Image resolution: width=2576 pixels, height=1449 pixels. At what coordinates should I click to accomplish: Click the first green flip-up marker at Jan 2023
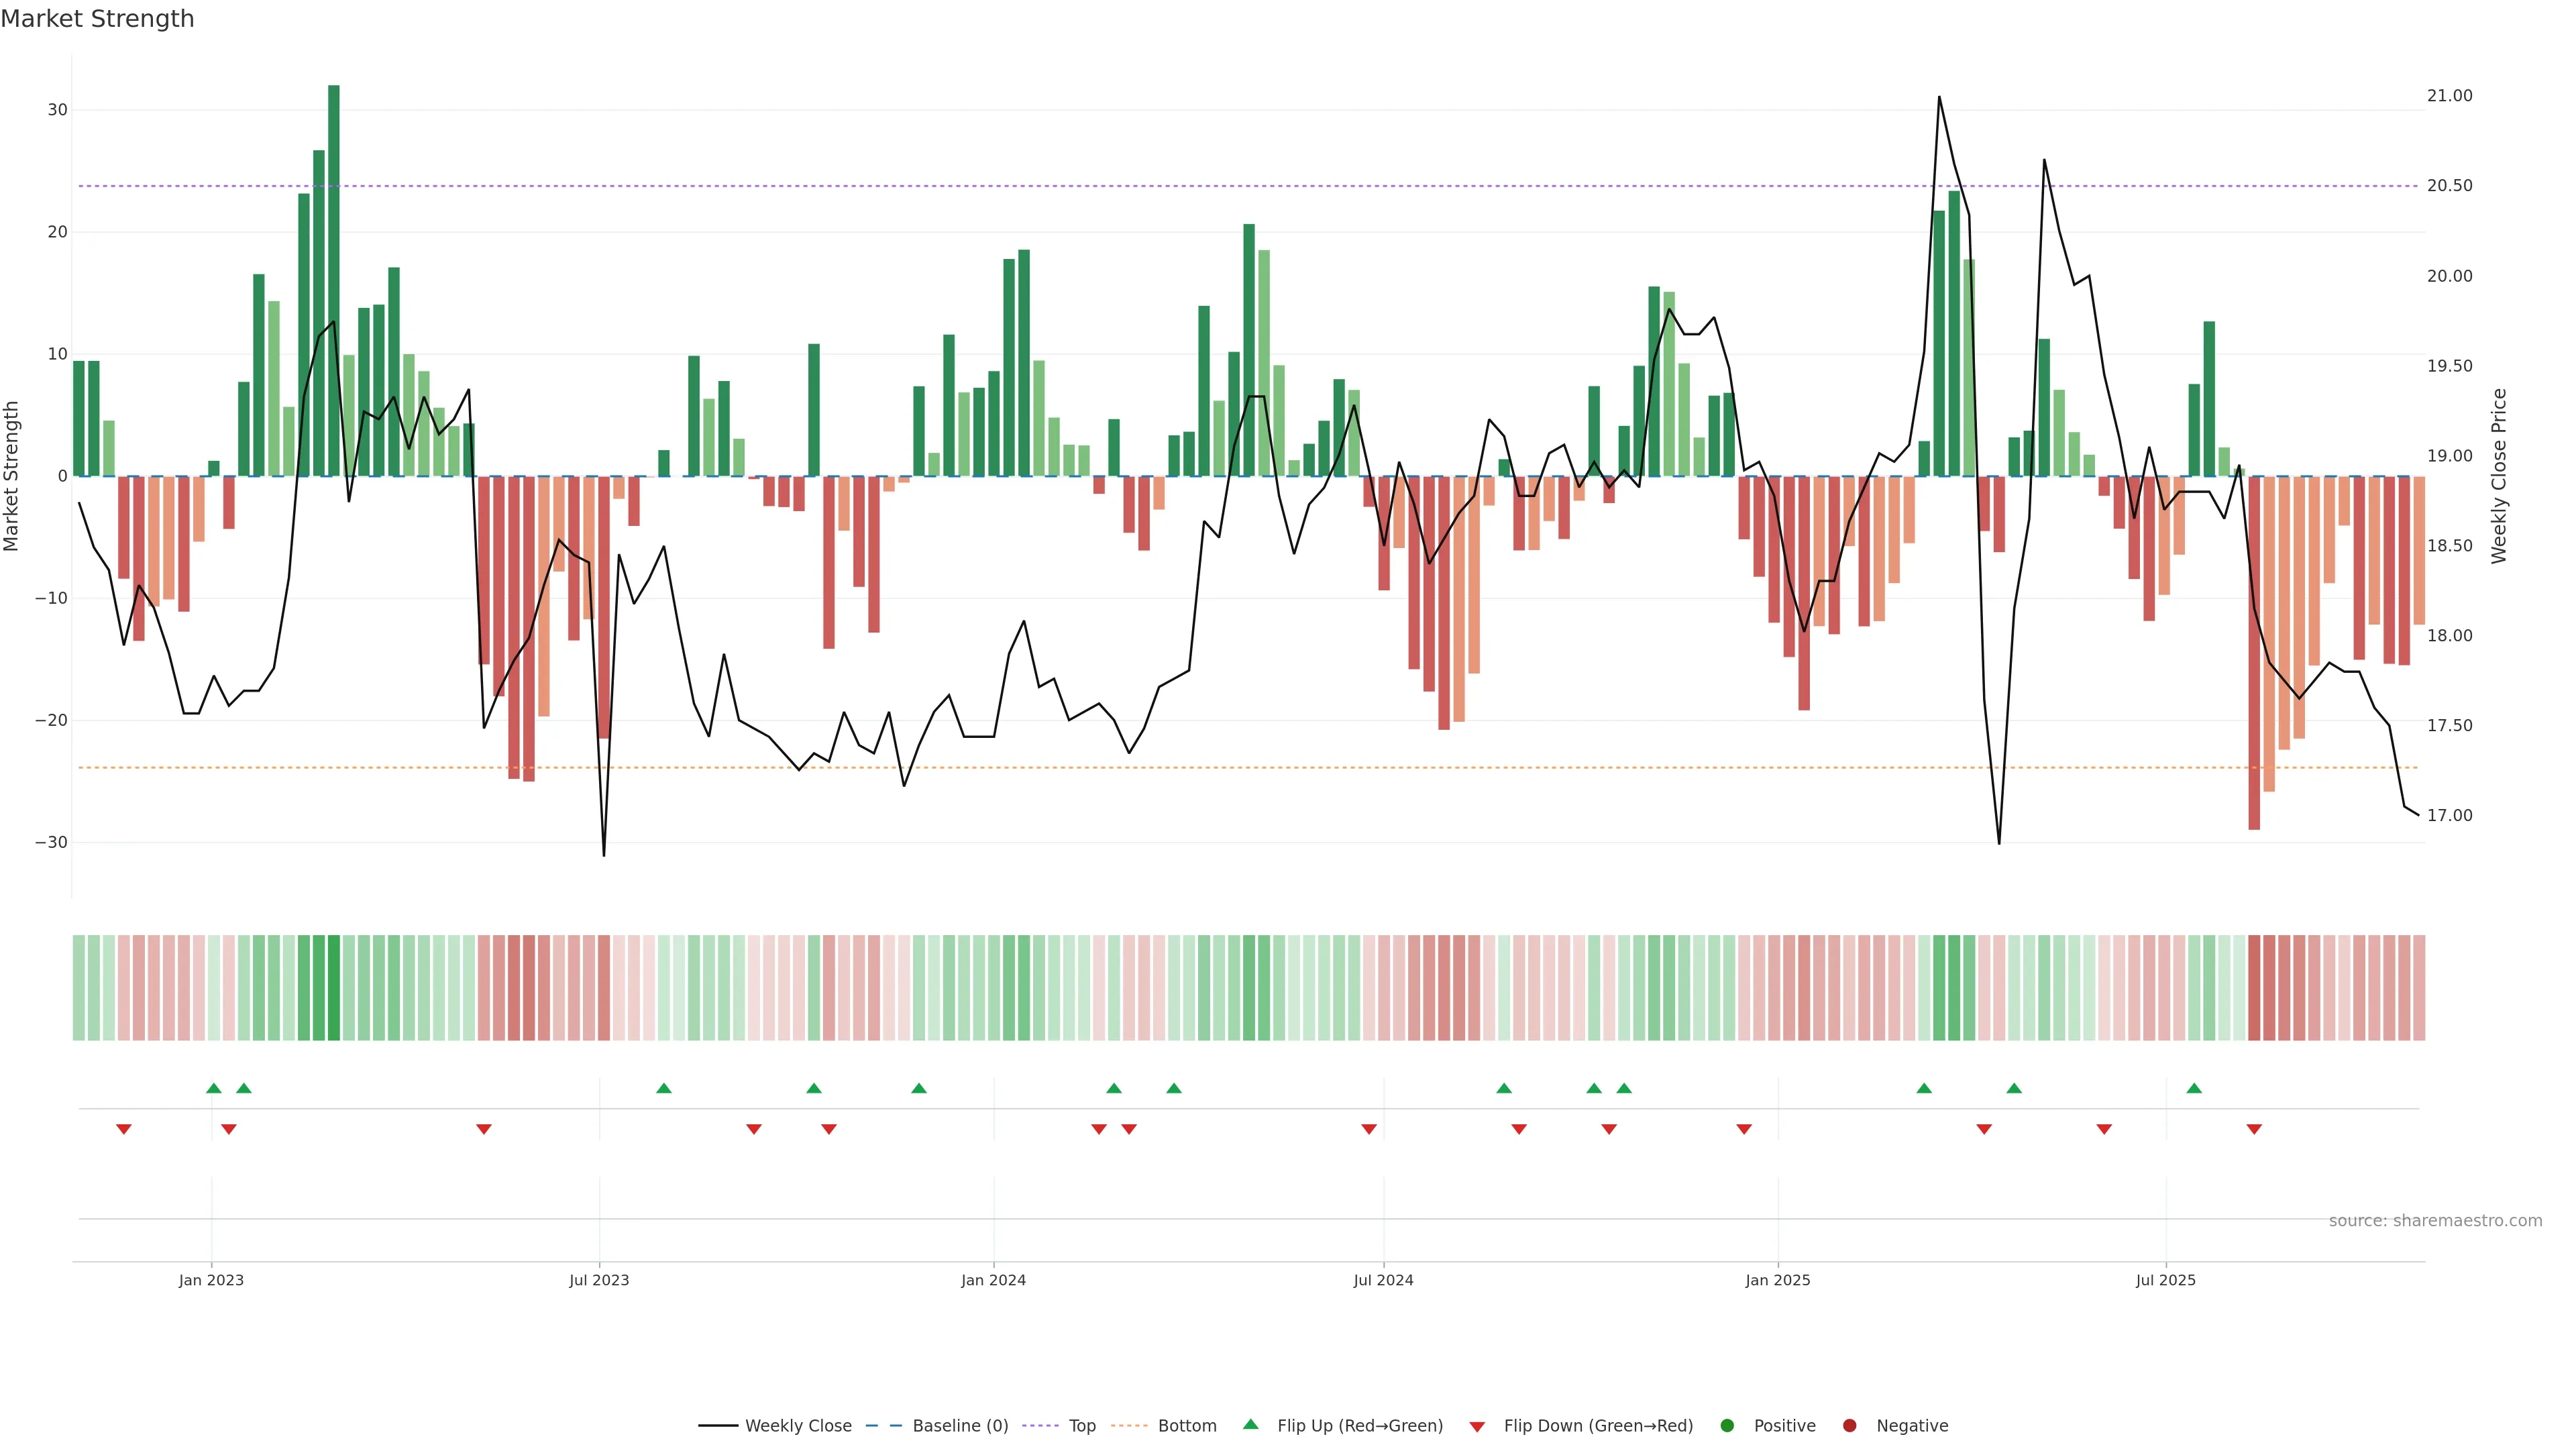click(213, 1088)
